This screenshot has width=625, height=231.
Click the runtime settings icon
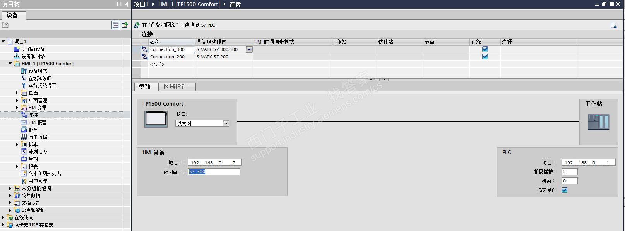click(x=24, y=86)
